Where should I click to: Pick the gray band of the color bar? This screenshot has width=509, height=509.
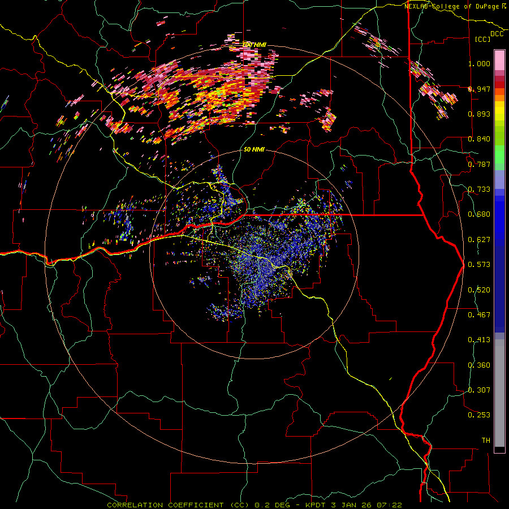[499, 393]
